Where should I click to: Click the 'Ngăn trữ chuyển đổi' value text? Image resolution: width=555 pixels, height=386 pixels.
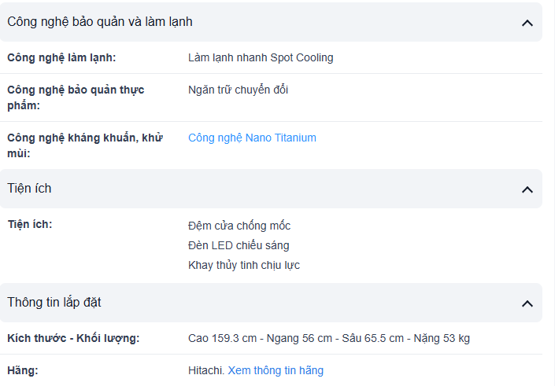(238, 90)
